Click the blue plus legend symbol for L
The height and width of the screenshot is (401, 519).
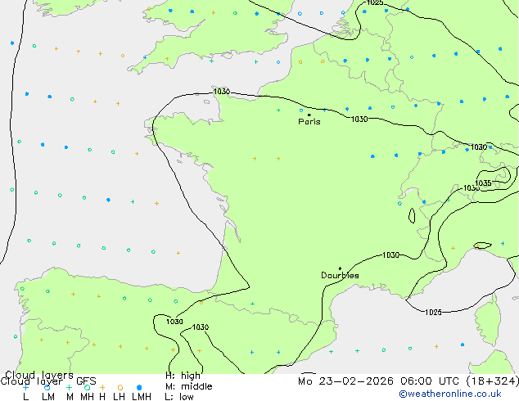pyautogui.click(x=25, y=387)
